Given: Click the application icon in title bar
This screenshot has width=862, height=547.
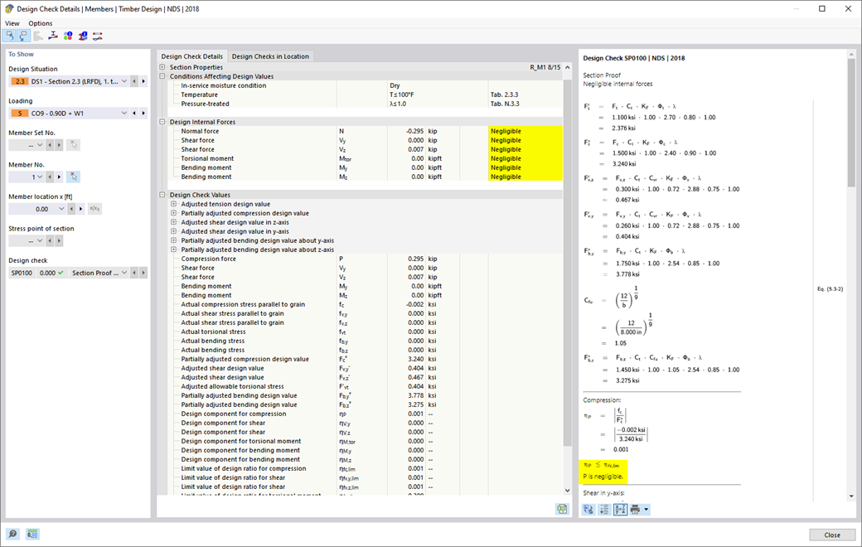Looking at the screenshot, I should [9, 9].
